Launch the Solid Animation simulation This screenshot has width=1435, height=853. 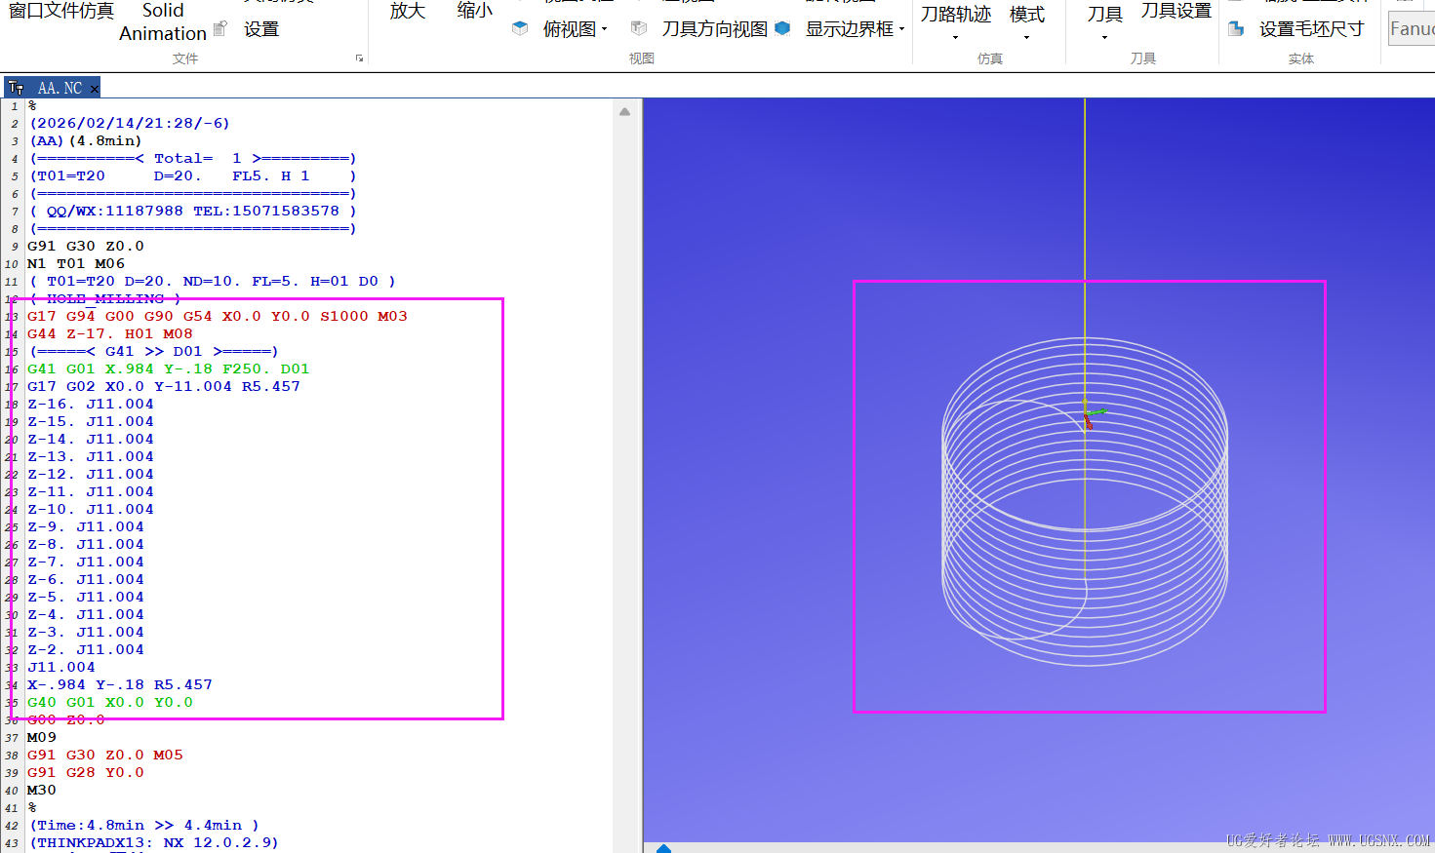tap(164, 20)
